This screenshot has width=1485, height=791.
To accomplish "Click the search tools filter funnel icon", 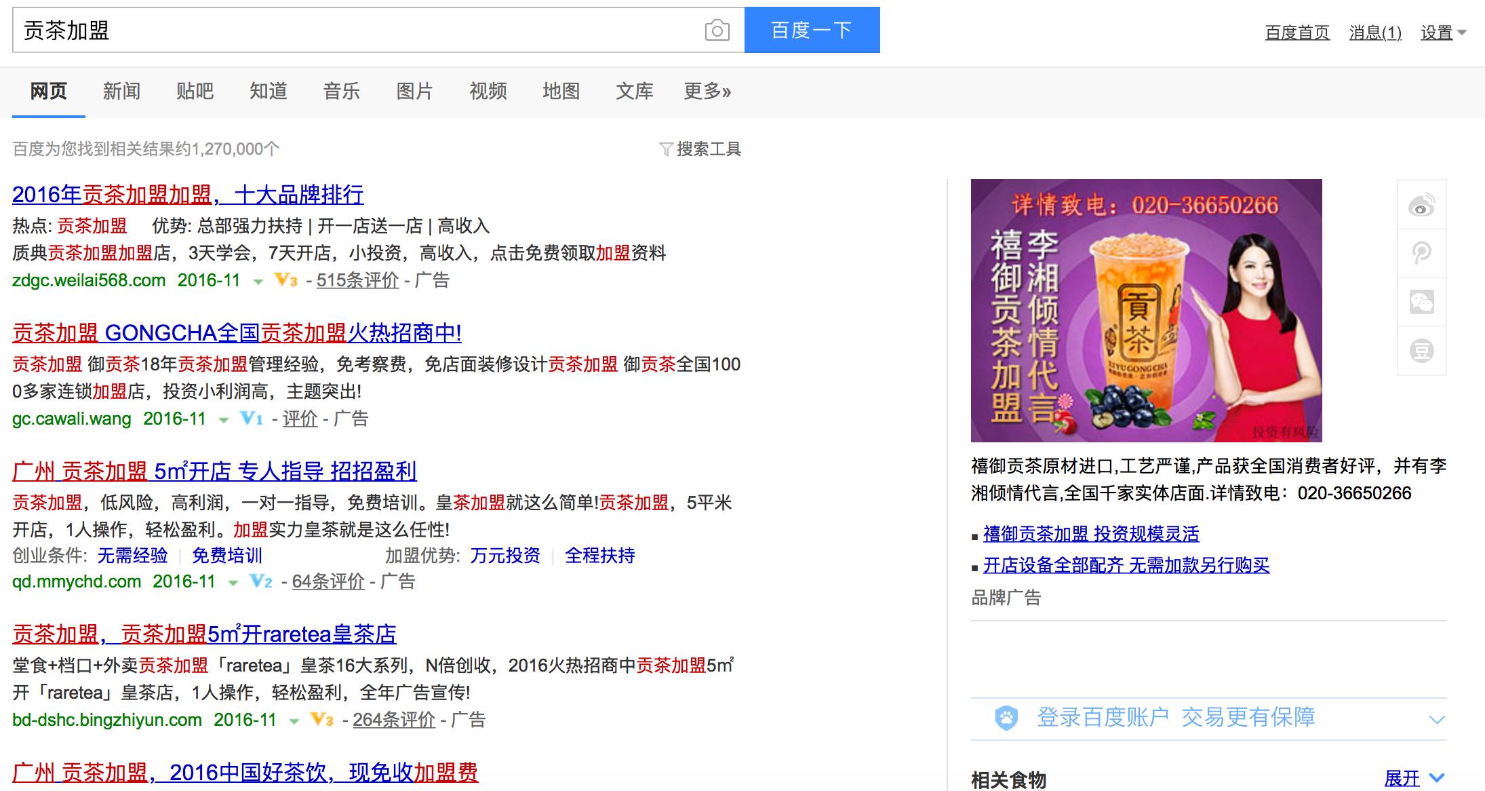I will (666, 149).
